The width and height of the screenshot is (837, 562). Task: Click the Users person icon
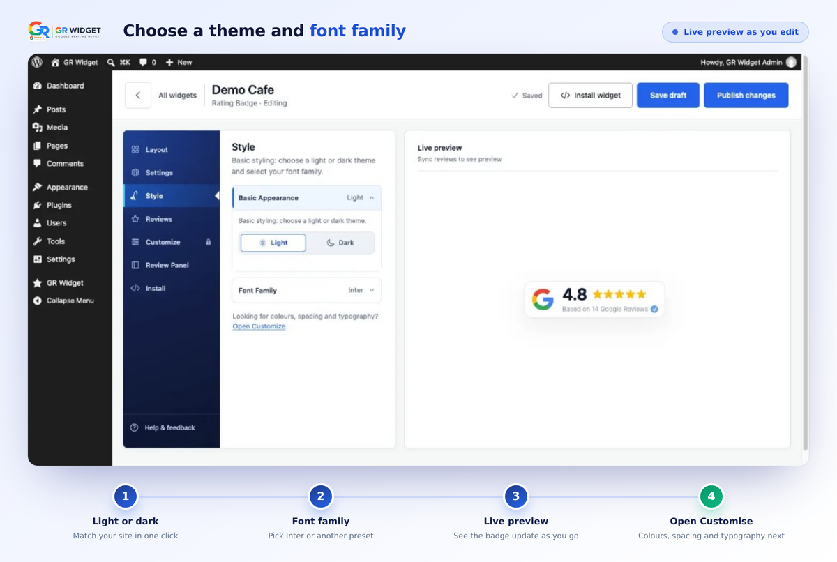point(38,223)
